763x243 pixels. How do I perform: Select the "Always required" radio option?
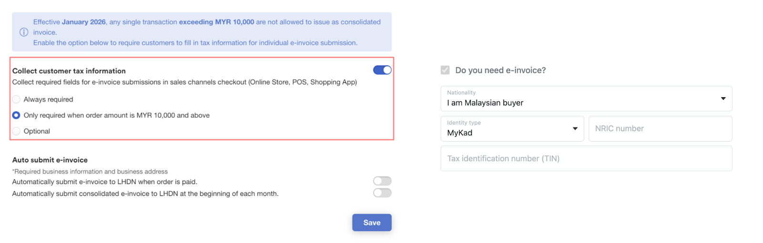pyautogui.click(x=16, y=100)
